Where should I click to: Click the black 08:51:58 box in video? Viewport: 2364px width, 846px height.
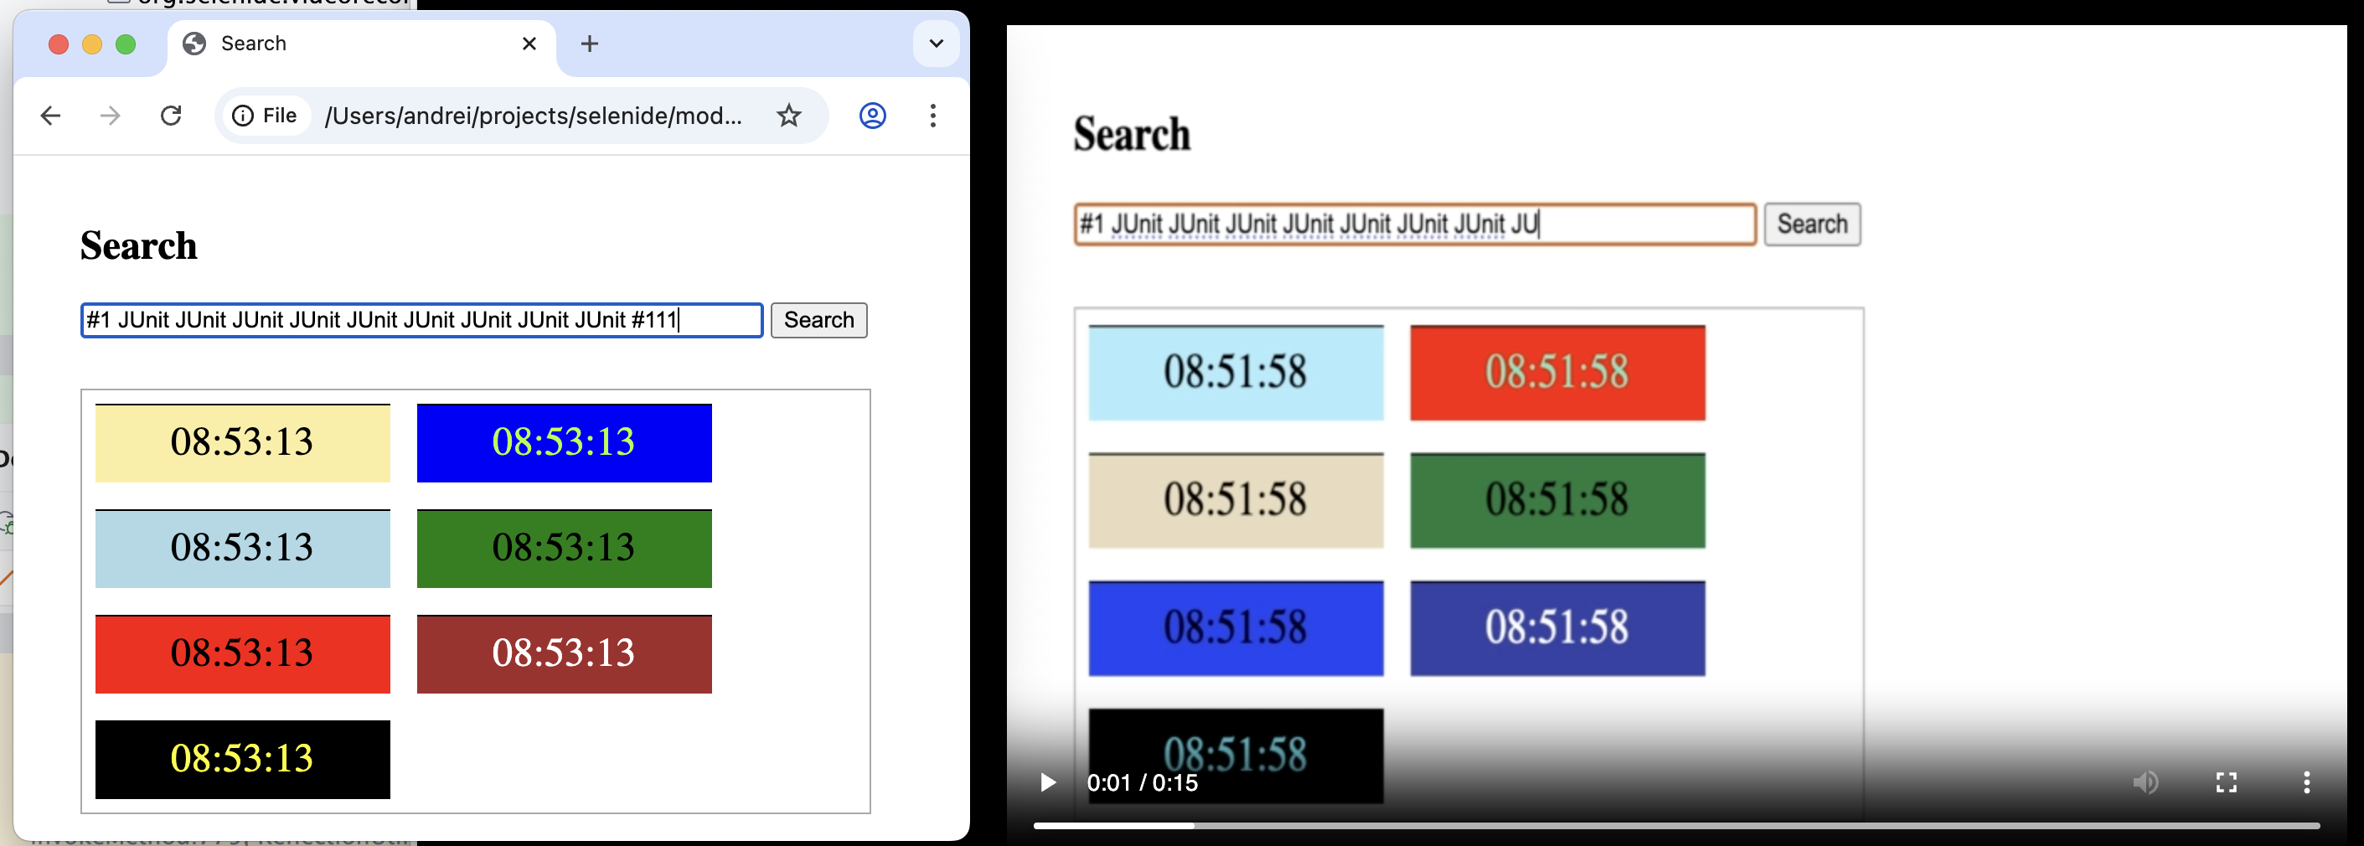pos(1236,756)
